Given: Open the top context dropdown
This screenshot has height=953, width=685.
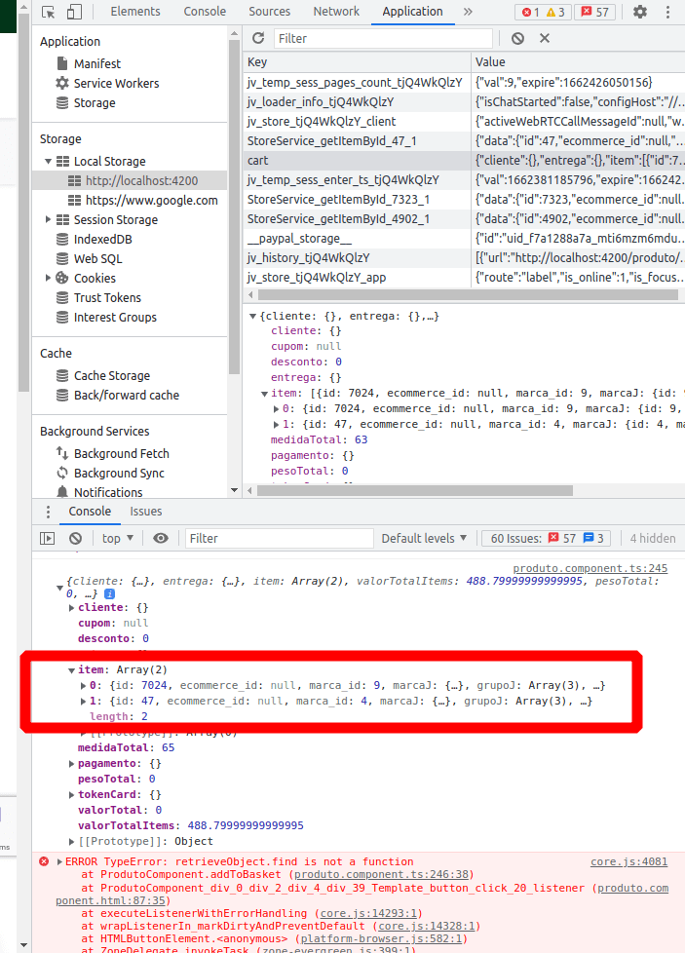Looking at the screenshot, I should (x=117, y=539).
